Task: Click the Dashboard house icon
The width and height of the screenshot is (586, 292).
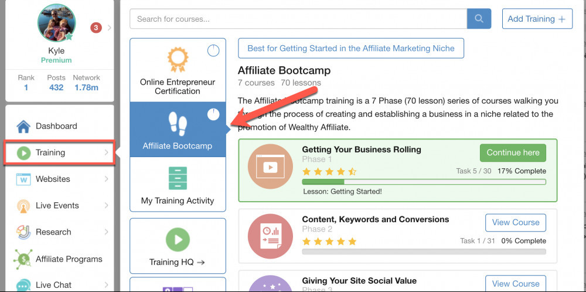Action: point(23,127)
